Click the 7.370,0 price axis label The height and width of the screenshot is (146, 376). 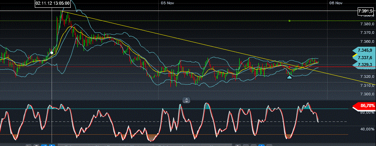(x=367, y=33)
